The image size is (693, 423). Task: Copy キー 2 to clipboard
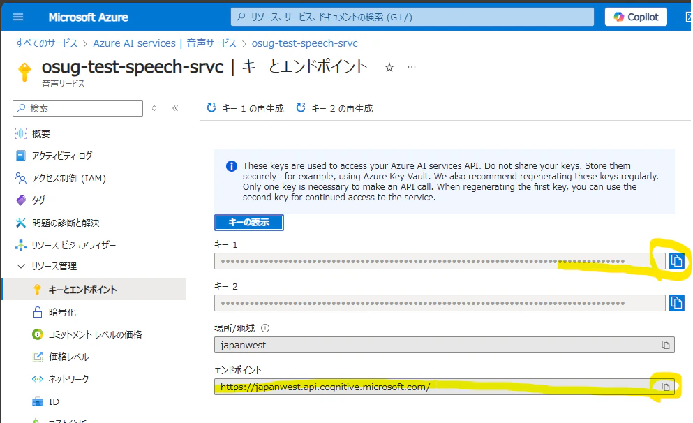click(676, 303)
